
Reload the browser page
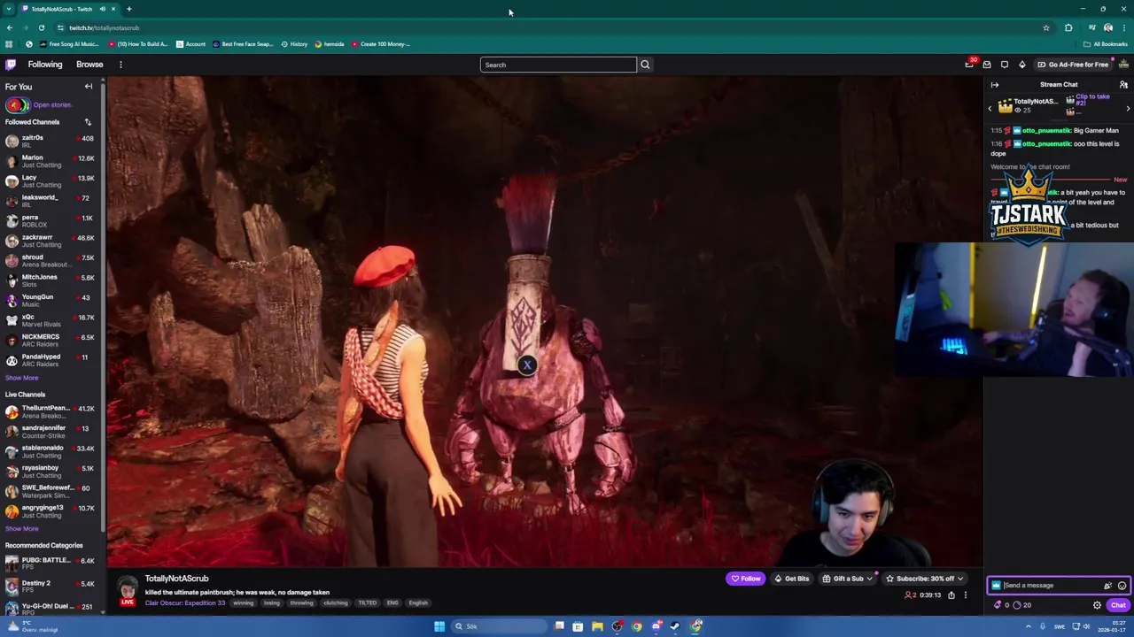pyautogui.click(x=42, y=27)
